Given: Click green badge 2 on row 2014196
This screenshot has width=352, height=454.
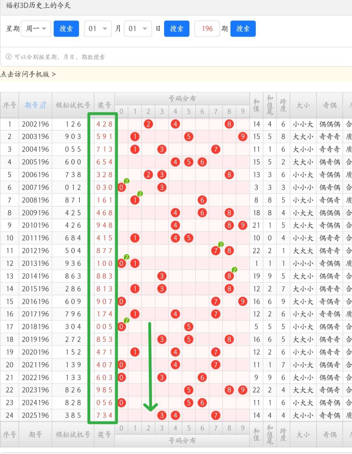Looking at the screenshot, I should [x=234, y=270].
